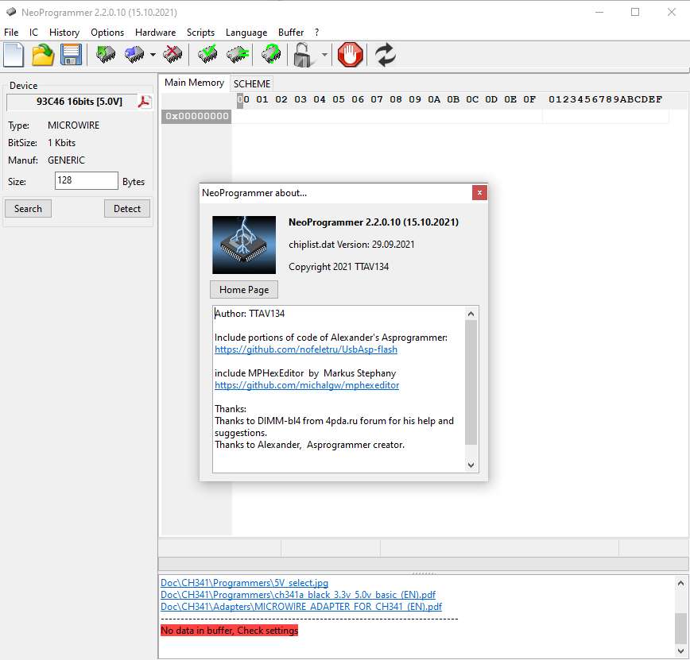Click the red 'No data in buffer, Check settings' message

229,631
